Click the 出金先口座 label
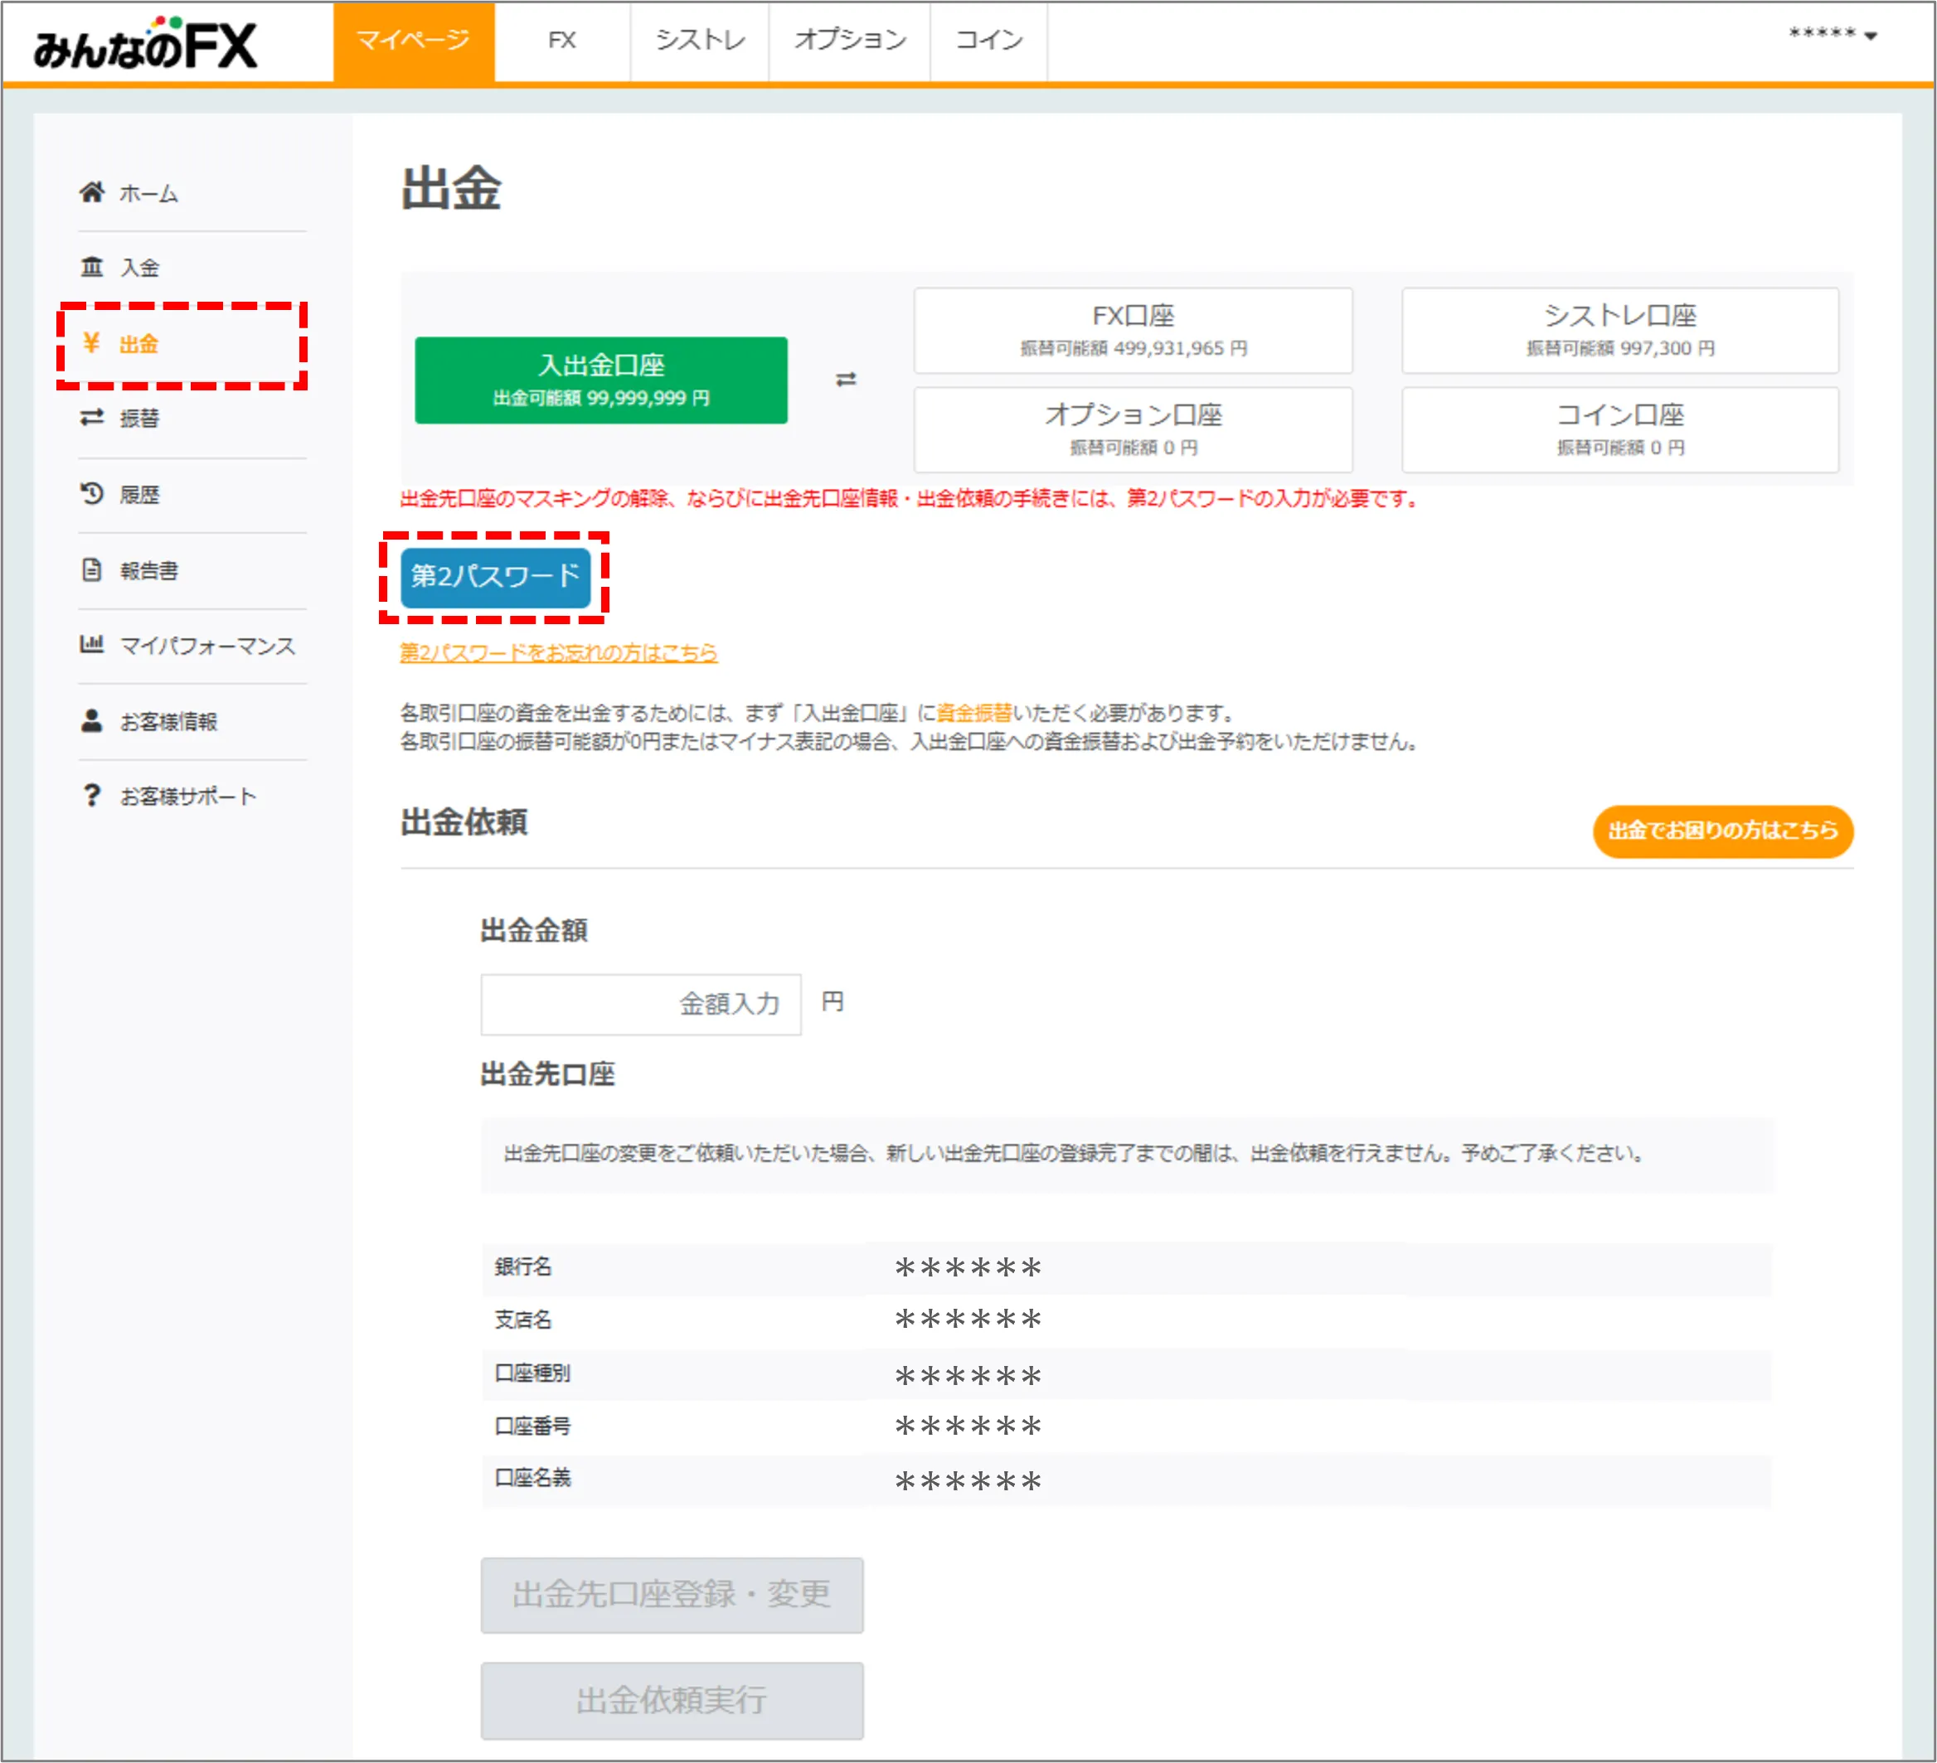This screenshot has width=1937, height=1763. tap(546, 1073)
